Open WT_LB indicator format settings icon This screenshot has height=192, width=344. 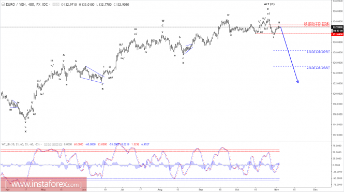(50, 144)
